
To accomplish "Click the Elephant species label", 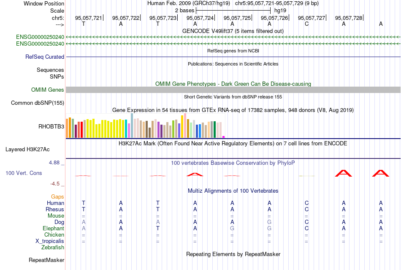I will pyautogui.click(x=53, y=228).
